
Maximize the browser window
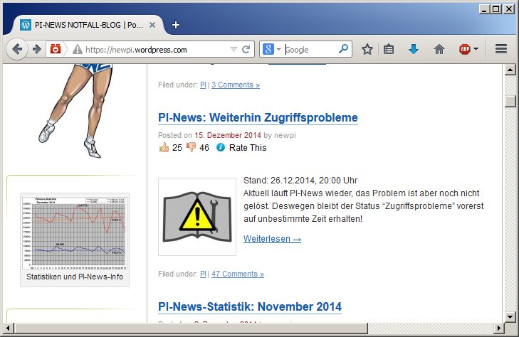coord(496,9)
